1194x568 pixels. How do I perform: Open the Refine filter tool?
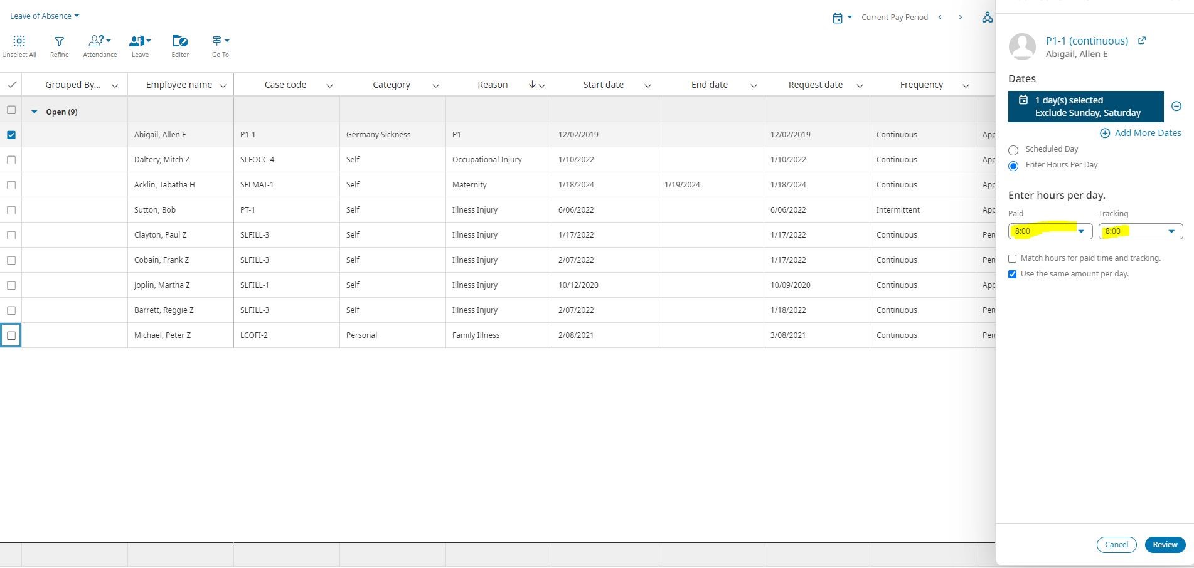point(59,41)
